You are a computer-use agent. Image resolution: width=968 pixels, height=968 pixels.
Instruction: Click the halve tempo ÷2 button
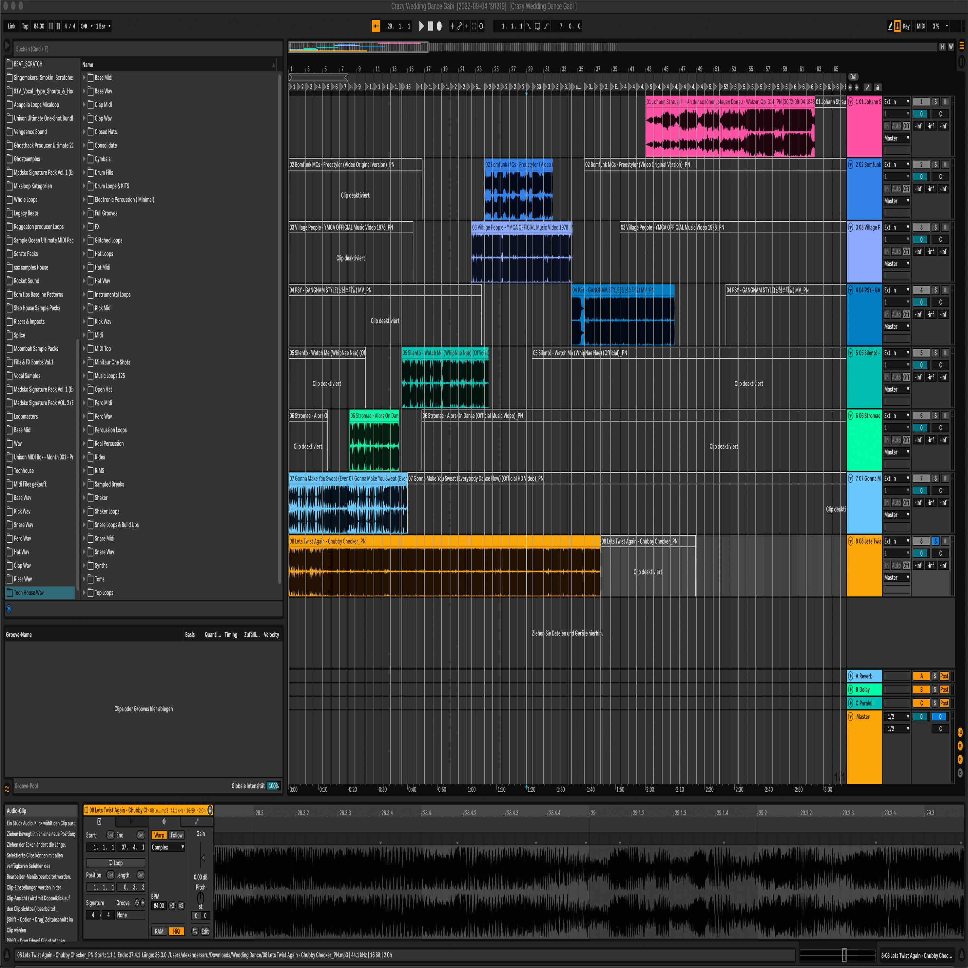pyautogui.click(x=172, y=906)
